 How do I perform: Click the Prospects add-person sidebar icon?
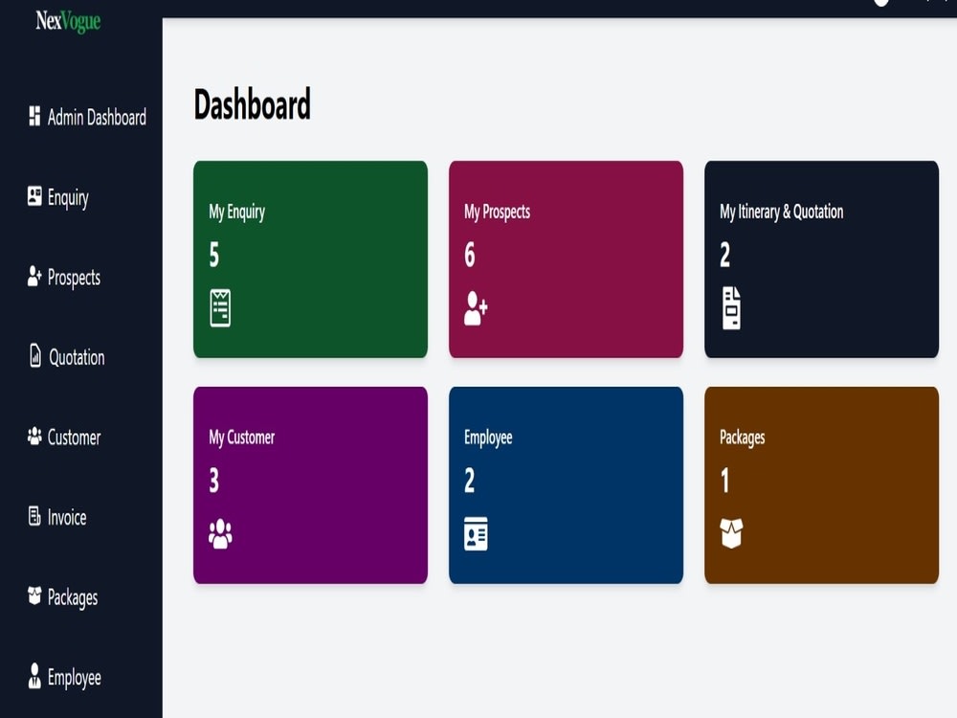[34, 276]
